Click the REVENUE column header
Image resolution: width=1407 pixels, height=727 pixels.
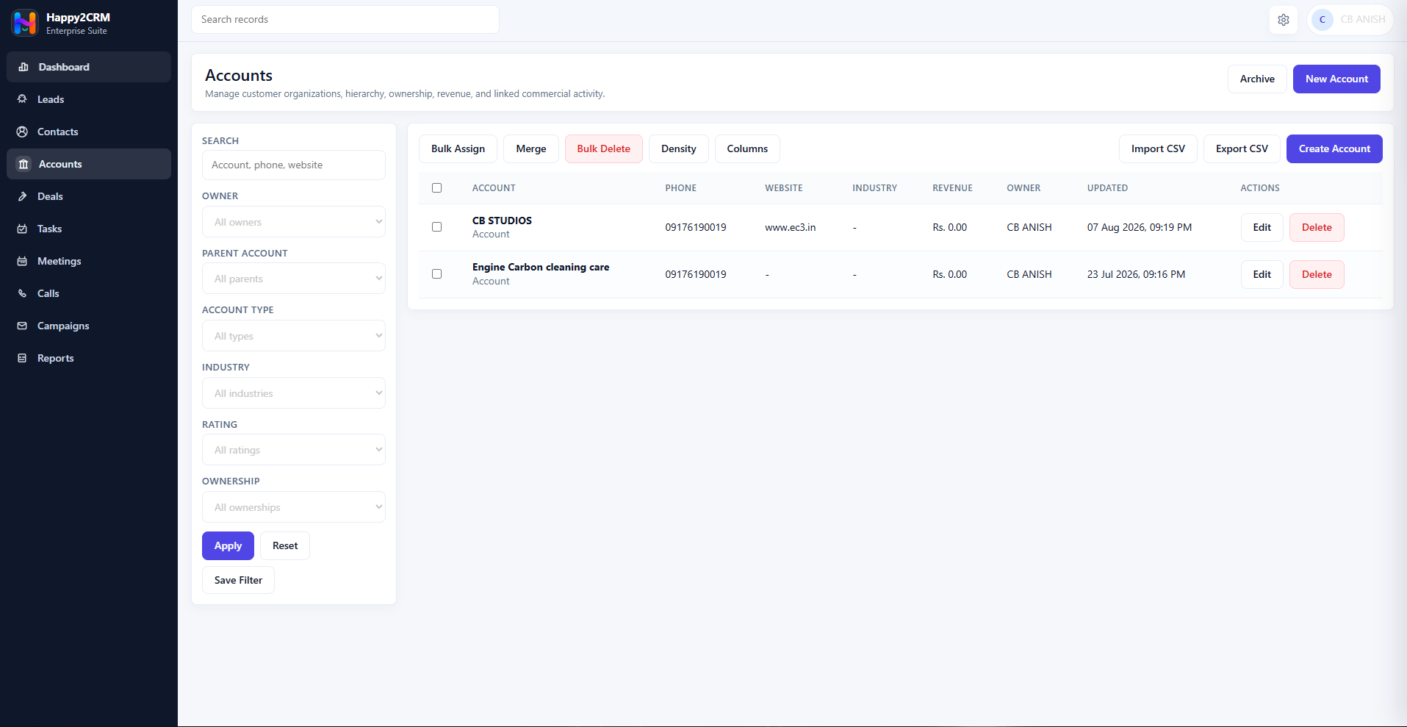952,188
